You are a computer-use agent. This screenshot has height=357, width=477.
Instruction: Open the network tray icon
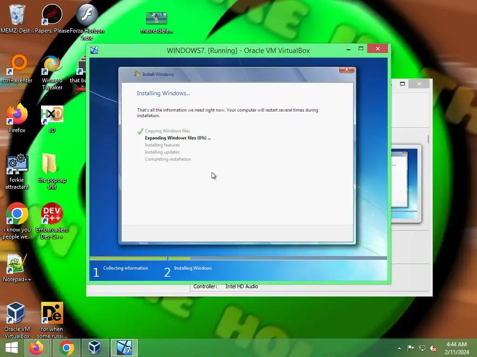point(422,348)
